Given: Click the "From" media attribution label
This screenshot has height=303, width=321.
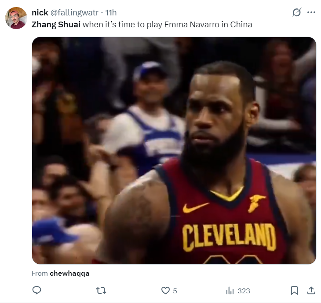Looking at the screenshot, I should click(40, 273).
